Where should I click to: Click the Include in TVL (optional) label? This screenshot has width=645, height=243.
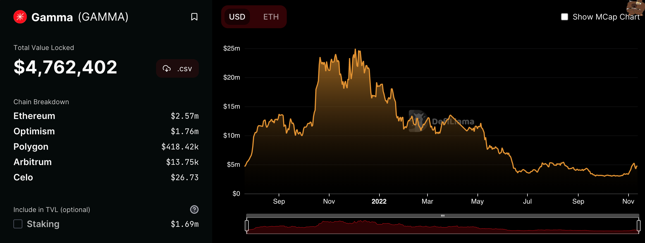click(52, 210)
